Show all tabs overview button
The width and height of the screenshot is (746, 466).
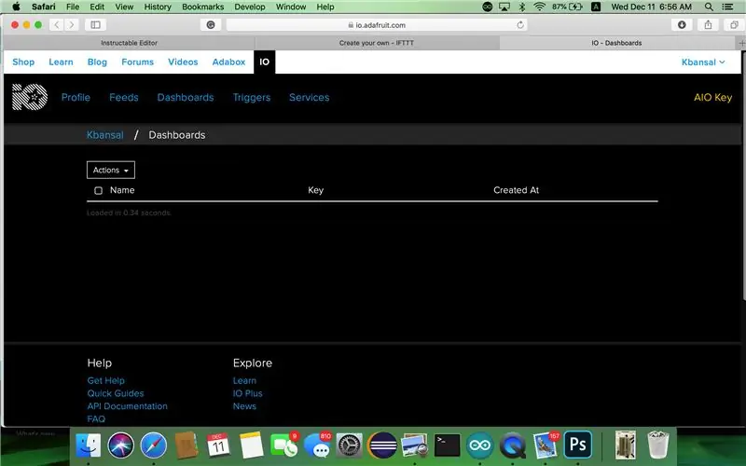(x=734, y=25)
